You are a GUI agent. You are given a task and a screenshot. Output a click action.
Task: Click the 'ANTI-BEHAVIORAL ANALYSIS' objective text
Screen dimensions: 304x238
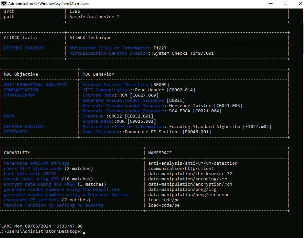pos(35,85)
